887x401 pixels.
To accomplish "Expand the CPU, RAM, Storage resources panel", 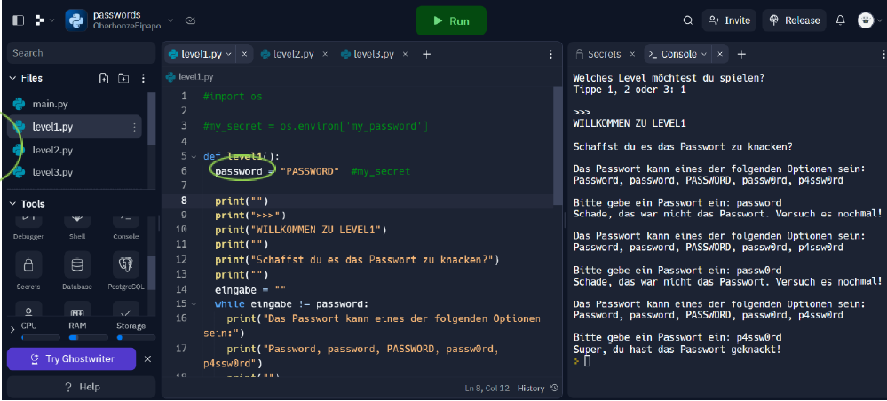I will pos(12,330).
